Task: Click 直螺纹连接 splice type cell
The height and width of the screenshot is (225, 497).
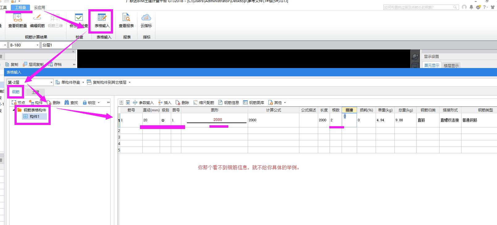Action: pyautogui.click(x=450, y=120)
